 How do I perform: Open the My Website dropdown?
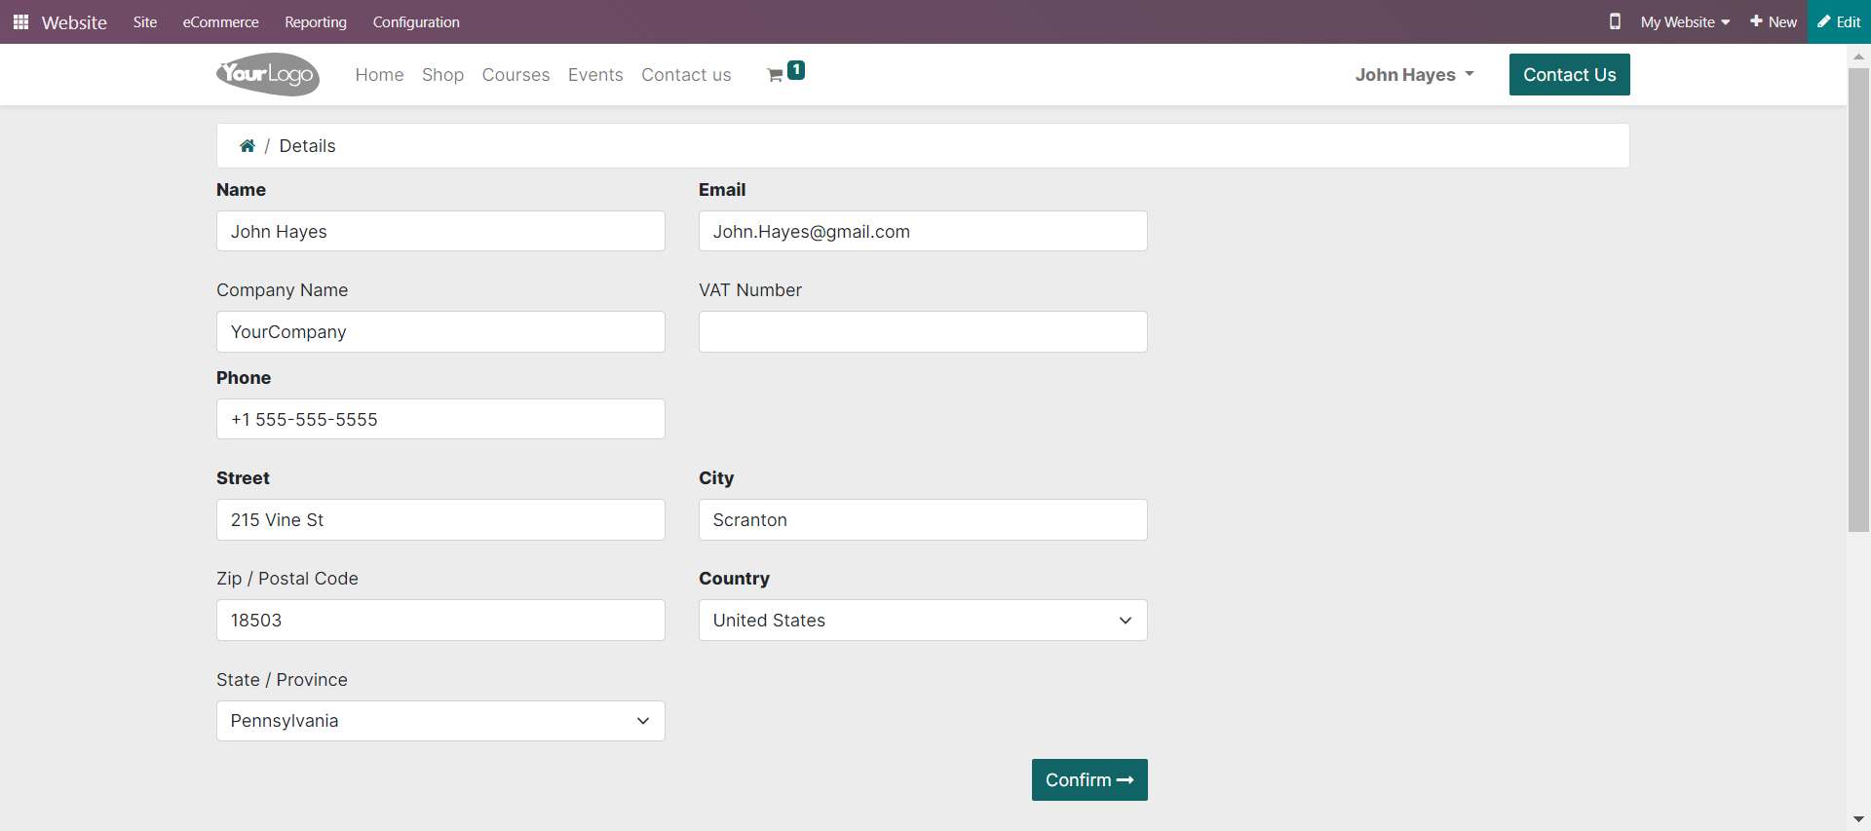coord(1685,21)
